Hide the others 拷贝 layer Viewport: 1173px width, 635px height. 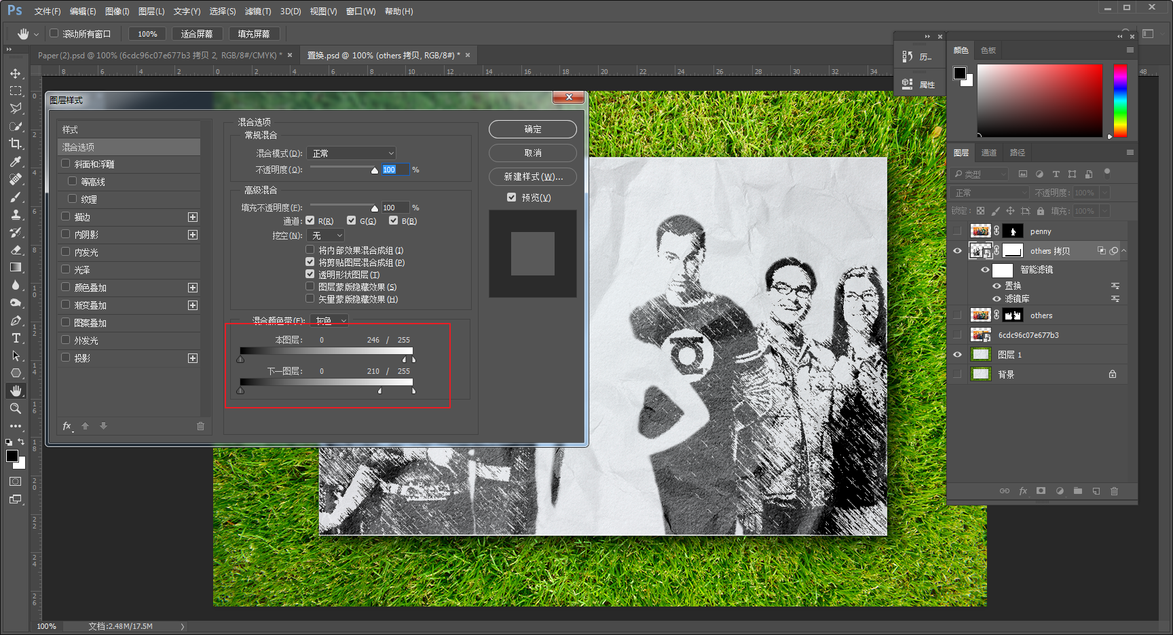click(x=957, y=251)
